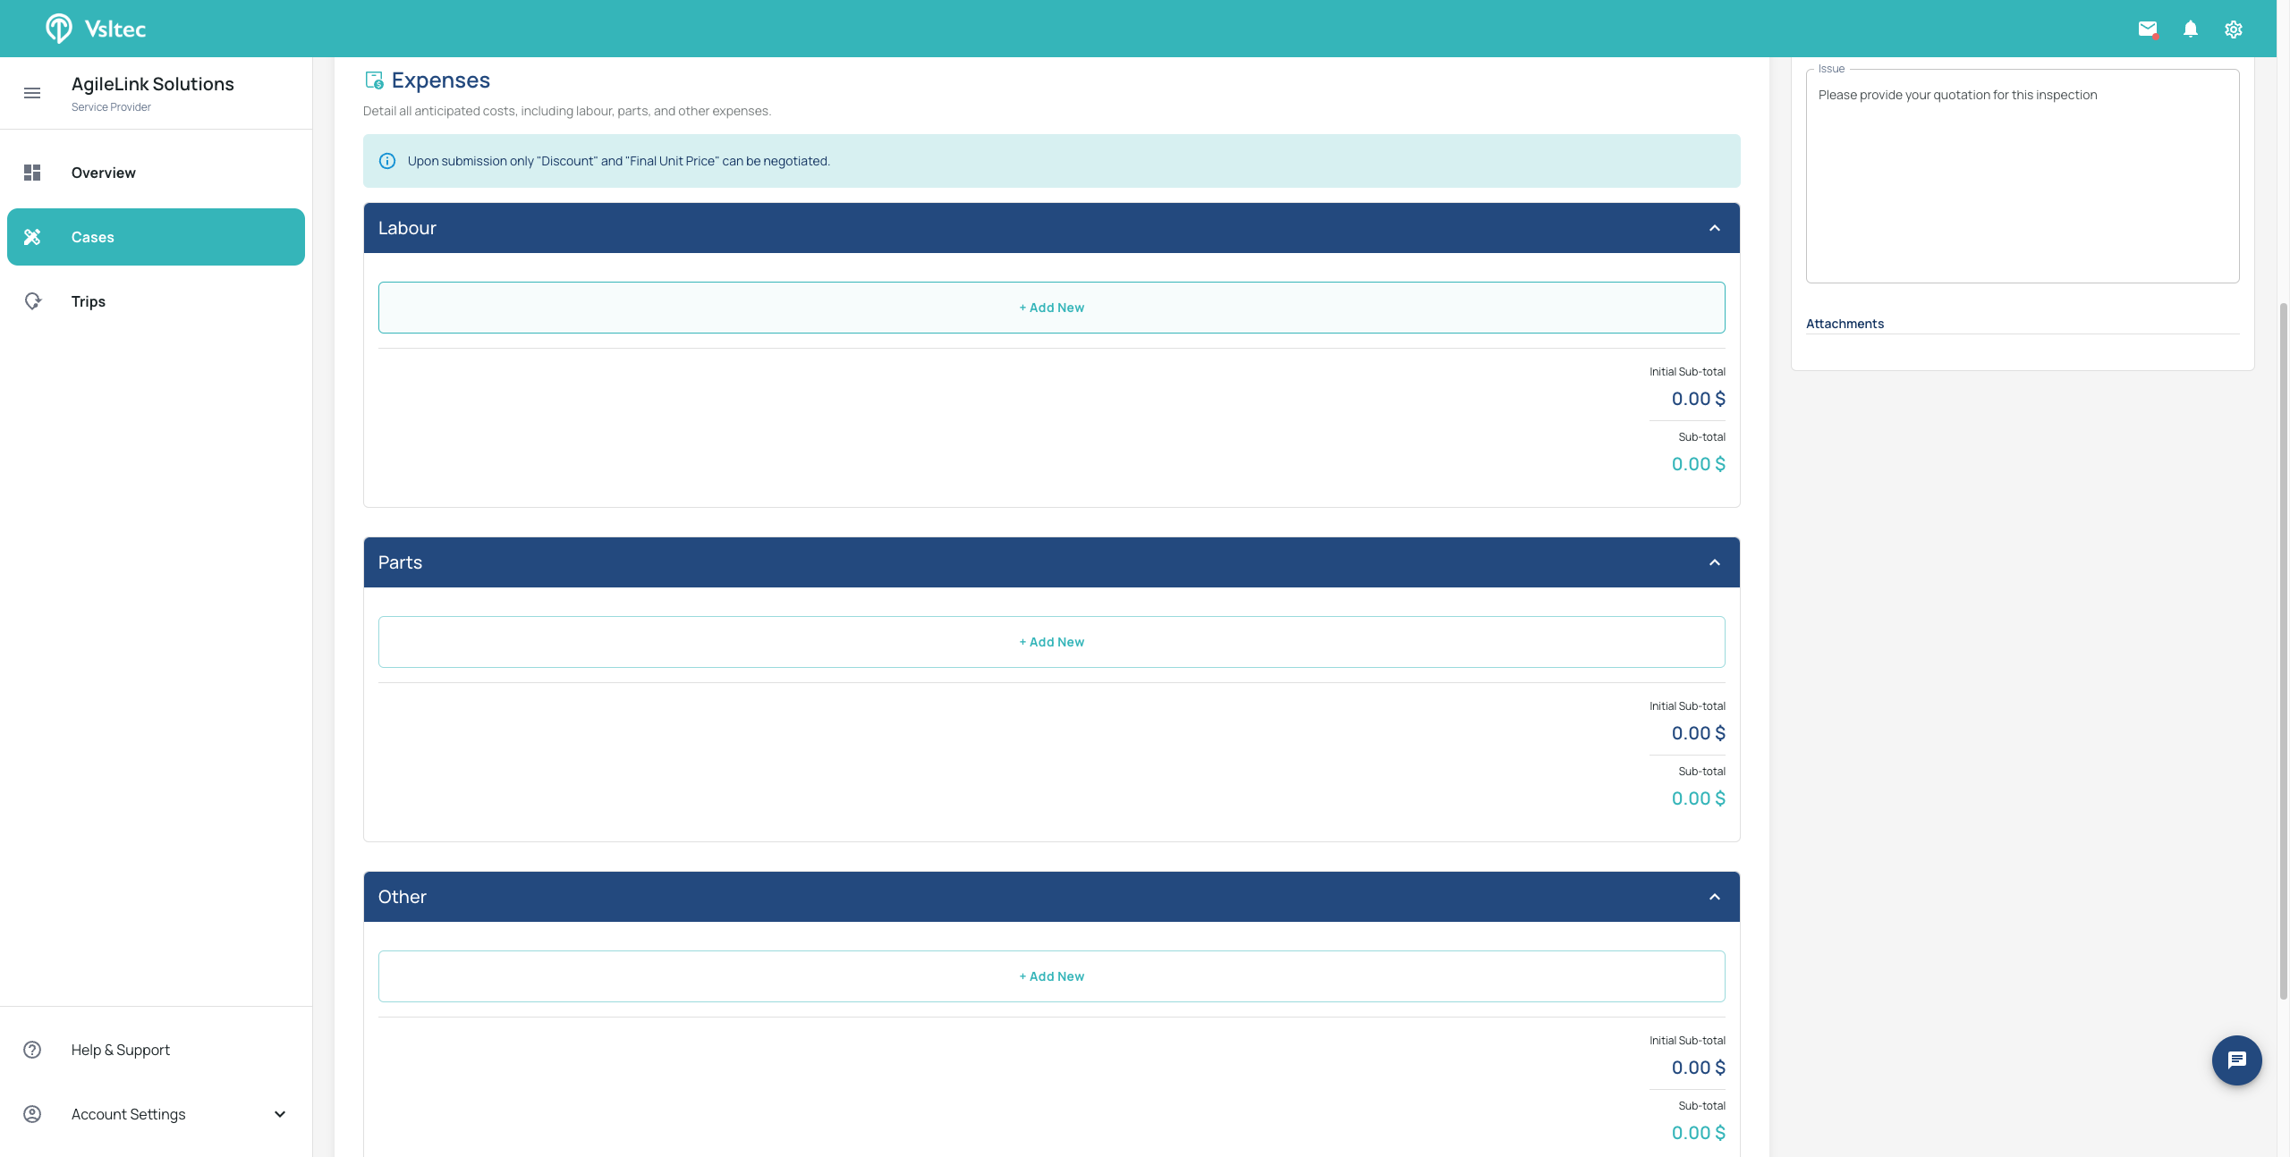Click the page vertical scrollbar
The width and height of the screenshot is (2290, 1157).
pyautogui.click(x=2283, y=651)
